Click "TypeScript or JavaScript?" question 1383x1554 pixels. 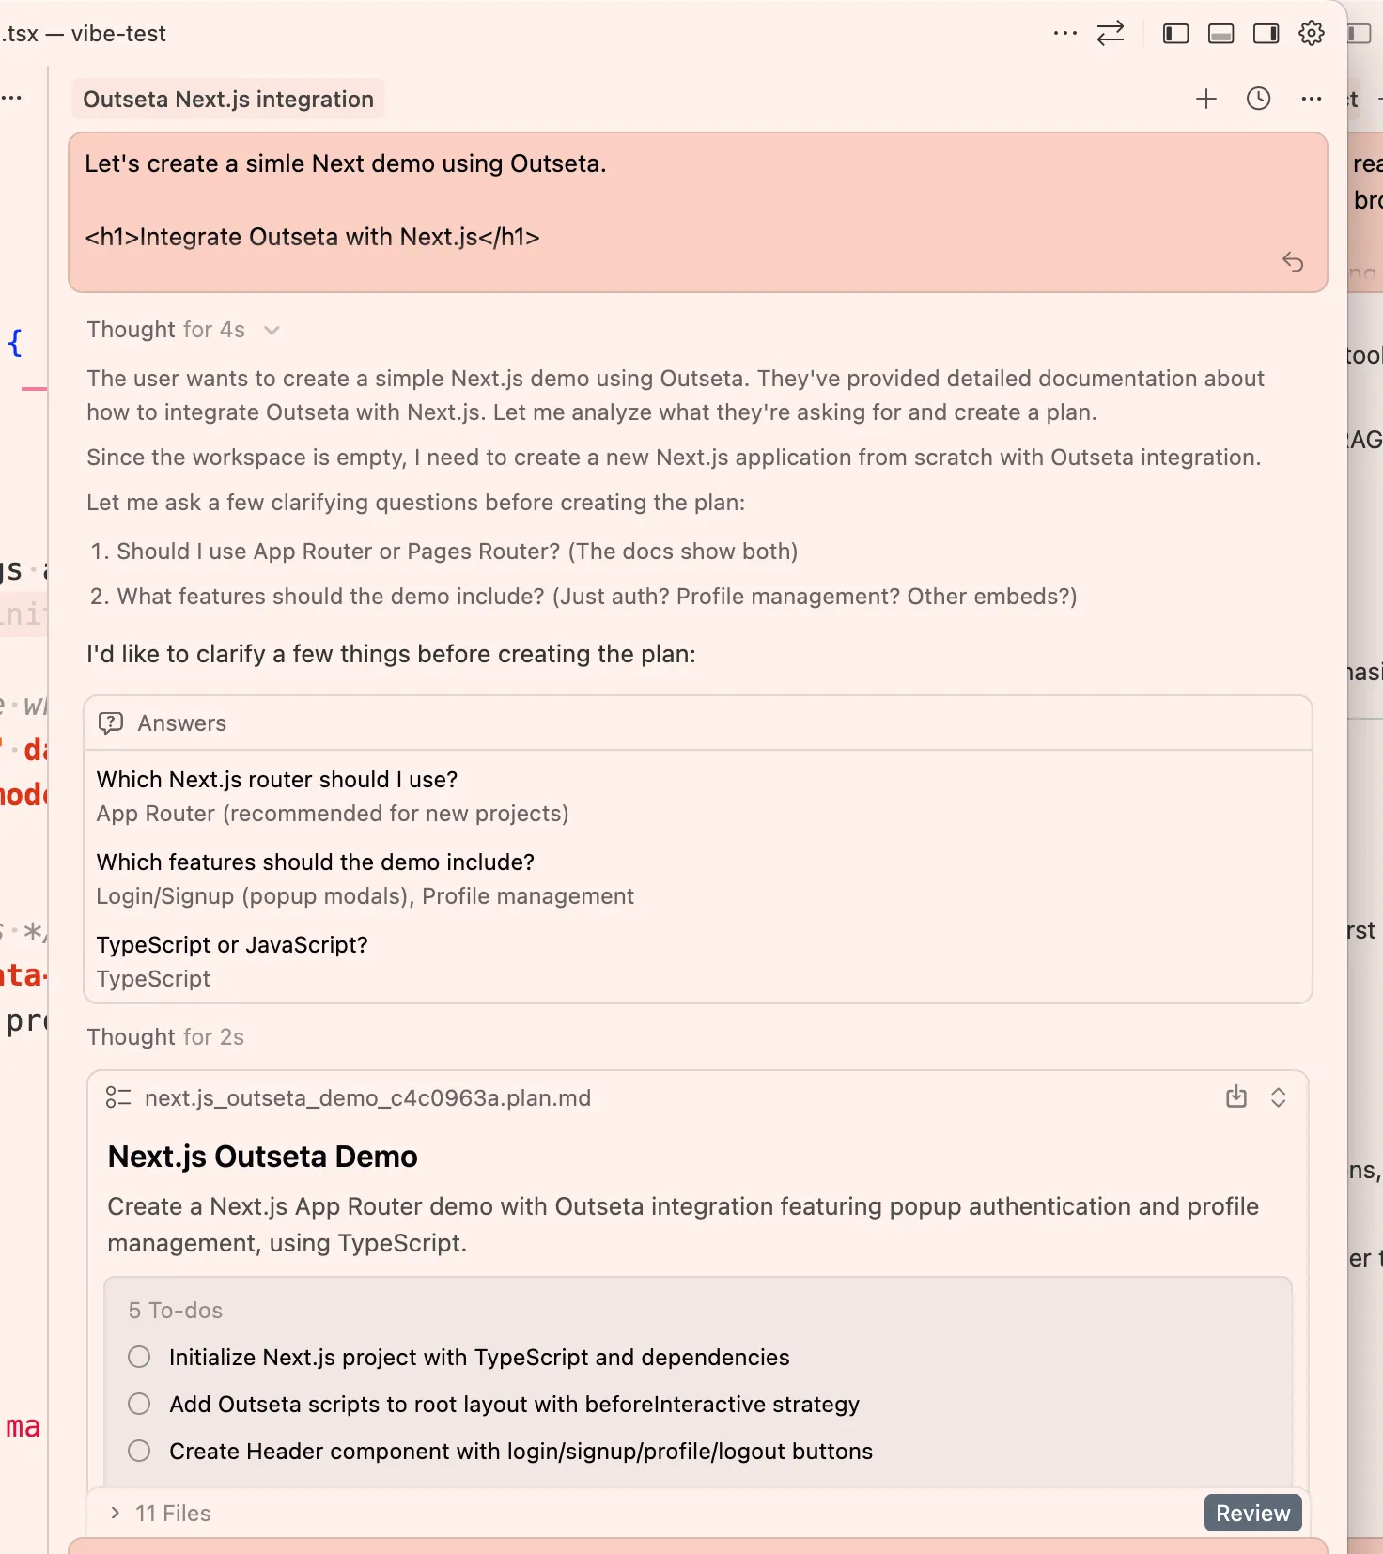click(232, 944)
